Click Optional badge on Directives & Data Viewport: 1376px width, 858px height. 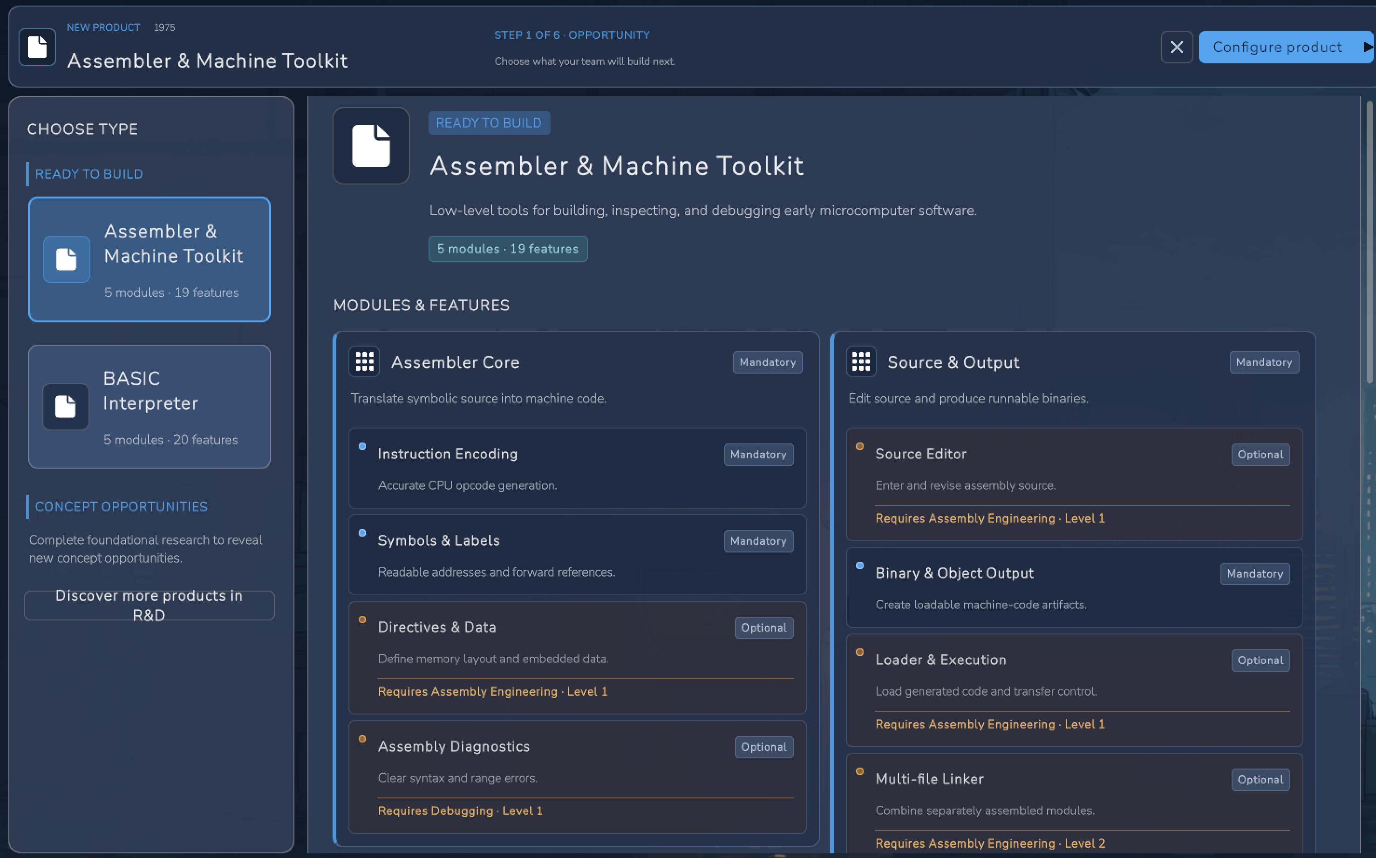pos(764,627)
